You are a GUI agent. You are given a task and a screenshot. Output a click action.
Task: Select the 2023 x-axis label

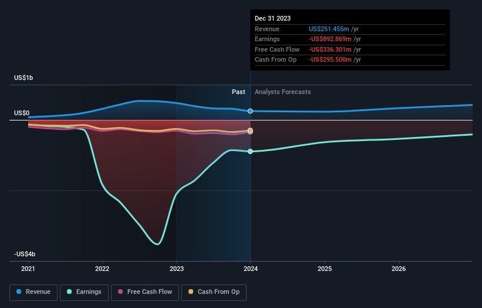point(177,269)
